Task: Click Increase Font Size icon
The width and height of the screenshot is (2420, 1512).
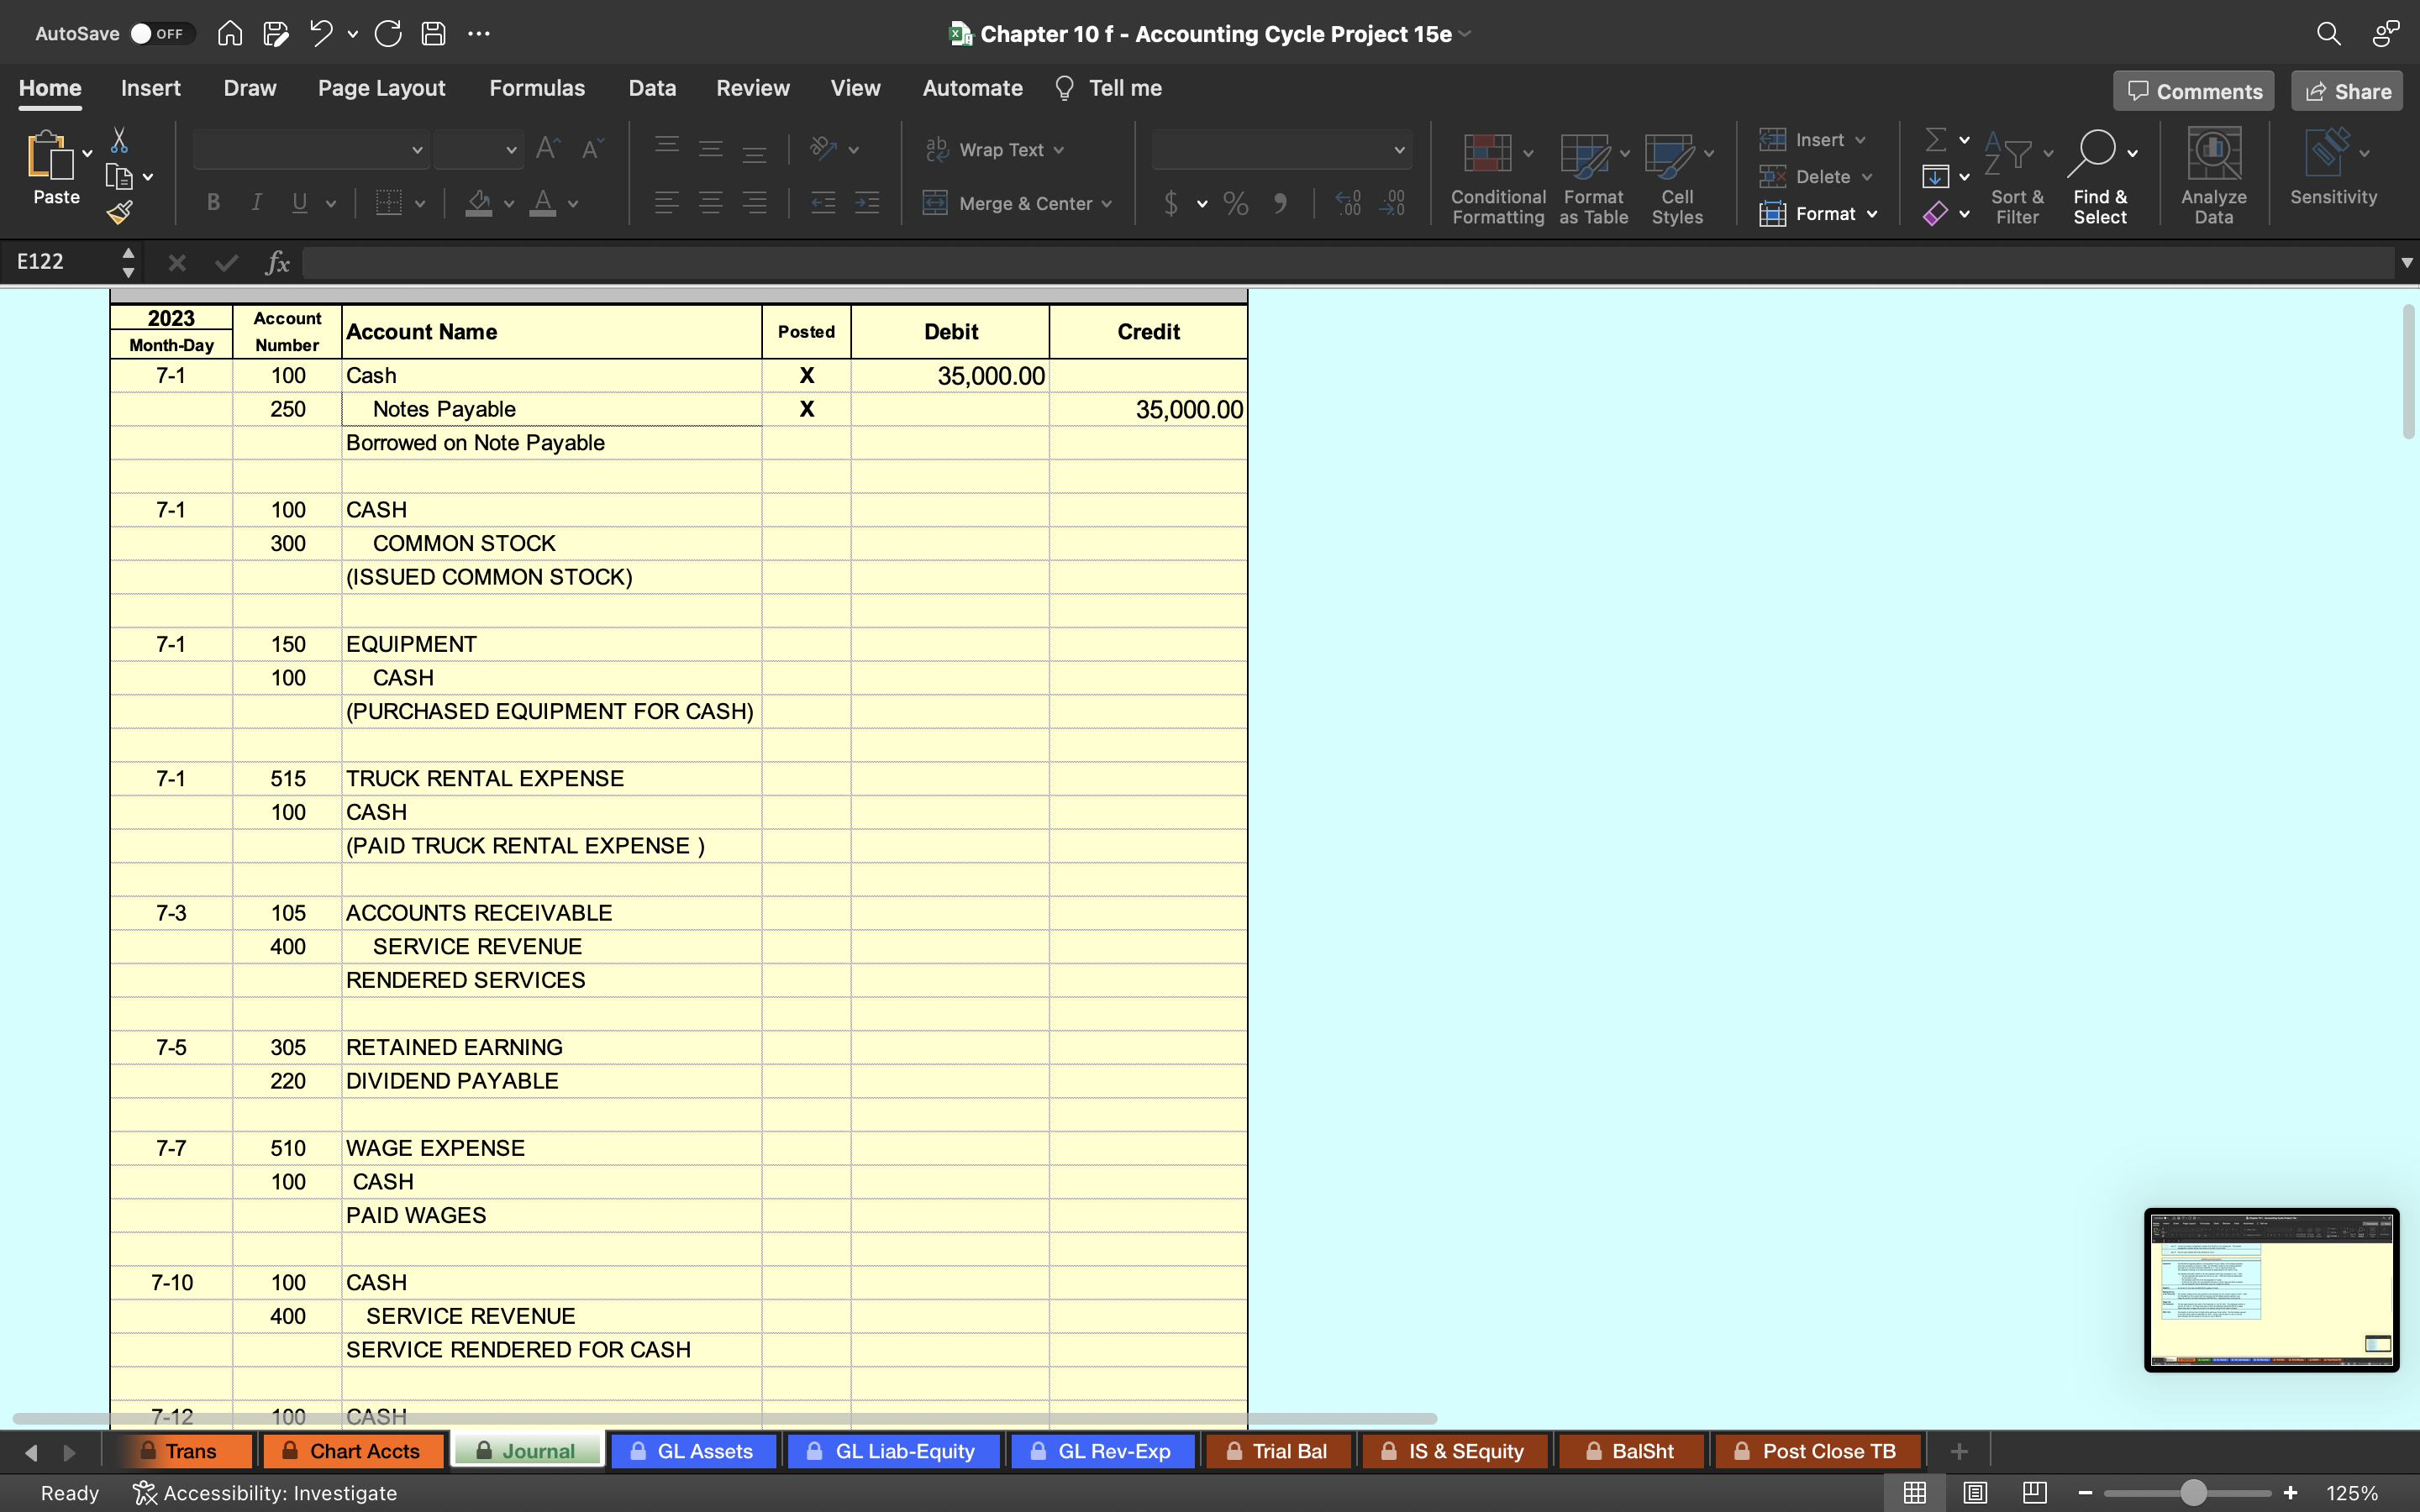Action: point(548,149)
